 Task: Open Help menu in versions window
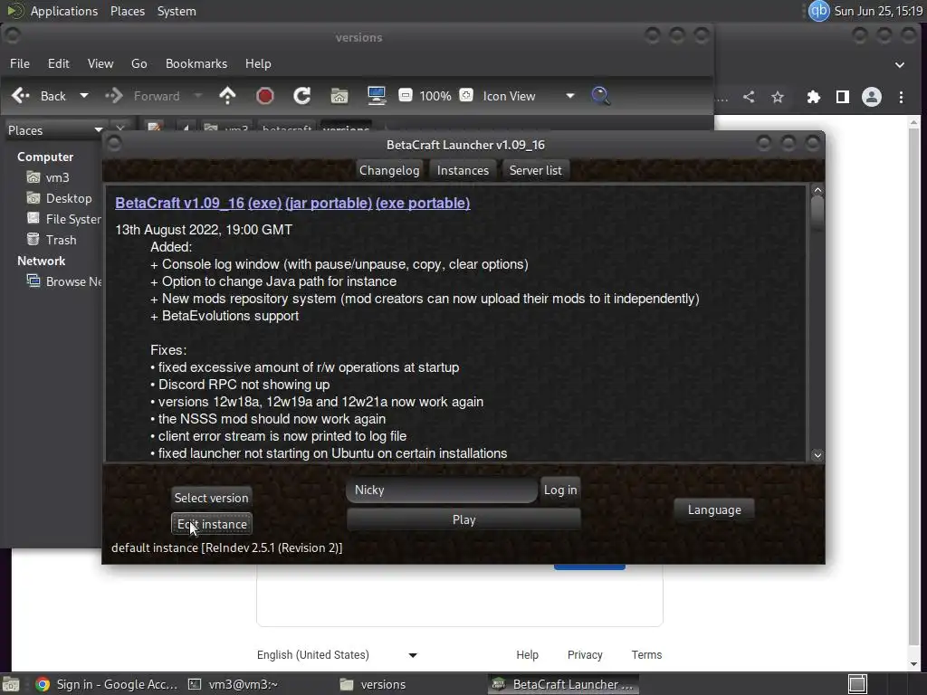(258, 63)
